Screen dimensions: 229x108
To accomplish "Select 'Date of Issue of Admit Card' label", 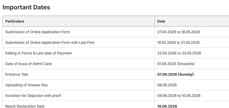I will (28, 64).
